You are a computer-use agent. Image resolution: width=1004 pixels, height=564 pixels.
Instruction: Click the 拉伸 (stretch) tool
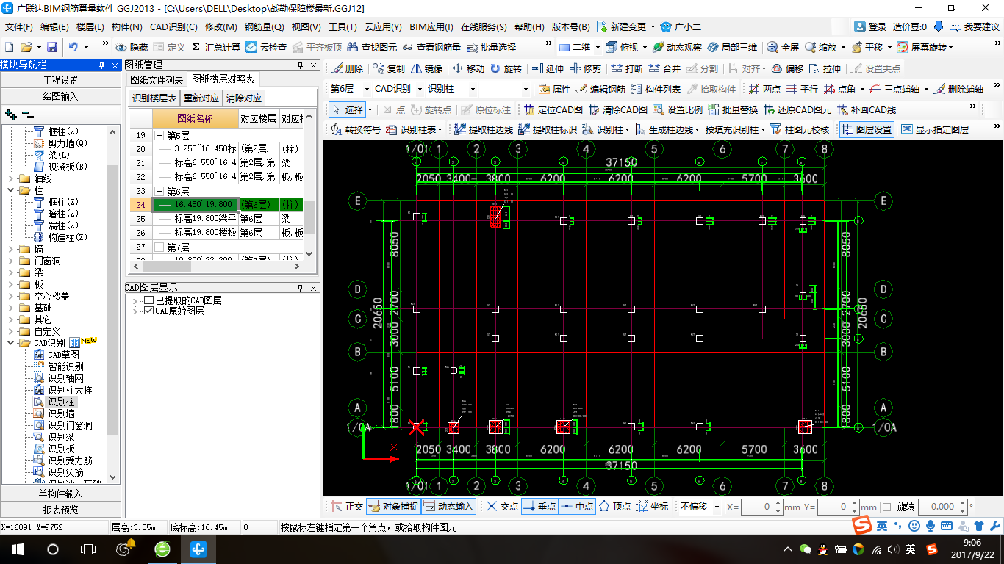click(x=825, y=68)
